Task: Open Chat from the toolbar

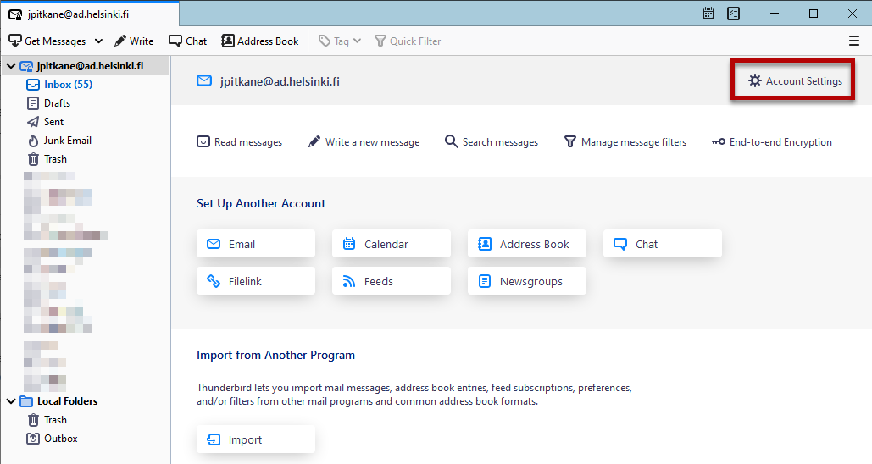Action: click(187, 41)
